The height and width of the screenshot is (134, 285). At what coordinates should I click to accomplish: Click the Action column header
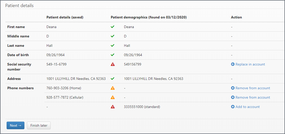237,17
